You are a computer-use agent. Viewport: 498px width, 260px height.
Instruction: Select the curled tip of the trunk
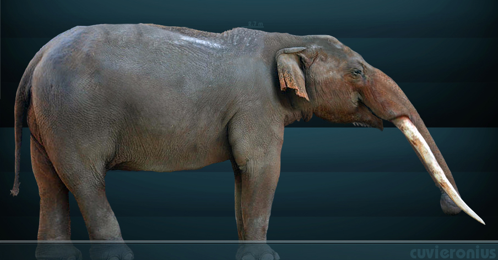point(450,204)
